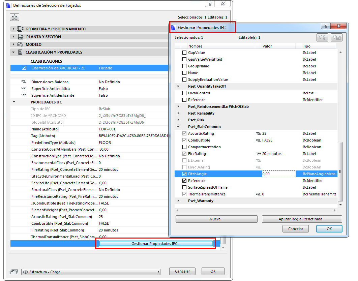This screenshot has width=358, height=281.
Task: Enable the GapValueWeighted checkbox
Action: [184, 59]
